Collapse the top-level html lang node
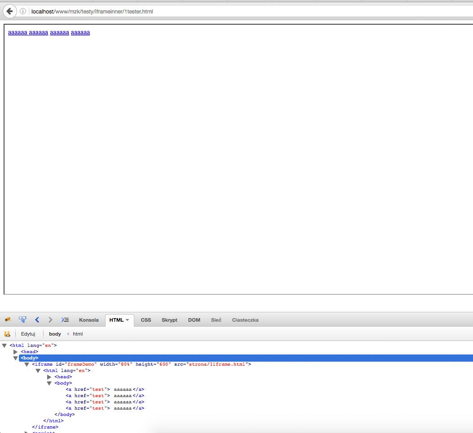Image resolution: width=473 pixels, height=433 pixels. [4, 346]
